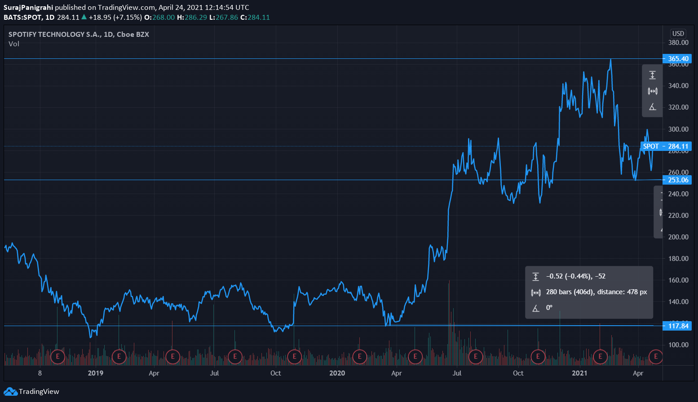
Task: Click the 100.00 label on price axis
Action: pyautogui.click(x=678, y=345)
